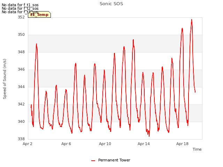This screenshot has width=223, height=167.
Task: Click the red Permanent Tower legend swatch
Action: click(x=93, y=161)
